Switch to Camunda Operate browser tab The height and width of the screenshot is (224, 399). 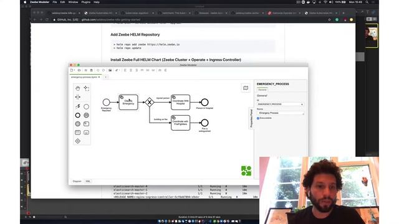point(284,13)
